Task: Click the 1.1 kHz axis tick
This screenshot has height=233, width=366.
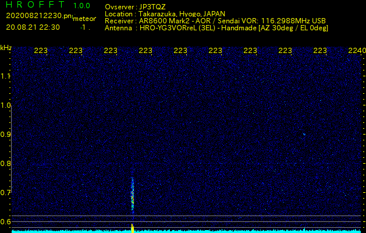Action: click(6, 76)
